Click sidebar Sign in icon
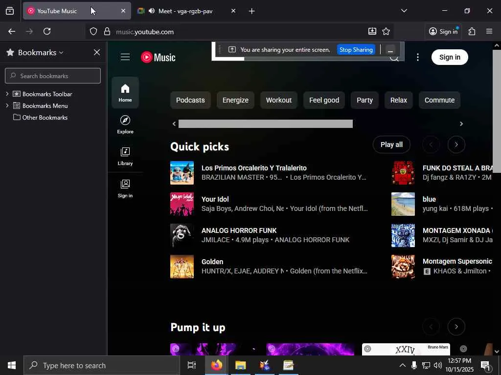 point(125,188)
